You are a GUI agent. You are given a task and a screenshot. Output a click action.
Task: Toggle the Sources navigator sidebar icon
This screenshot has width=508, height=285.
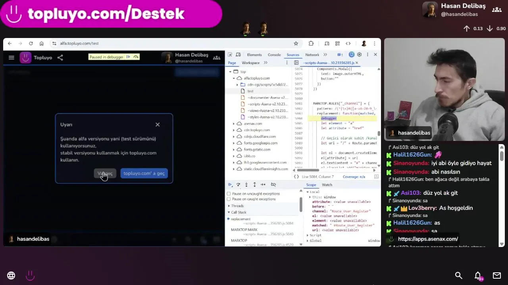(x=296, y=63)
